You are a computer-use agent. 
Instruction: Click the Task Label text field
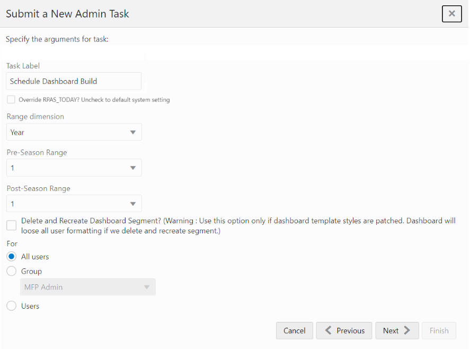click(x=74, y=81)
